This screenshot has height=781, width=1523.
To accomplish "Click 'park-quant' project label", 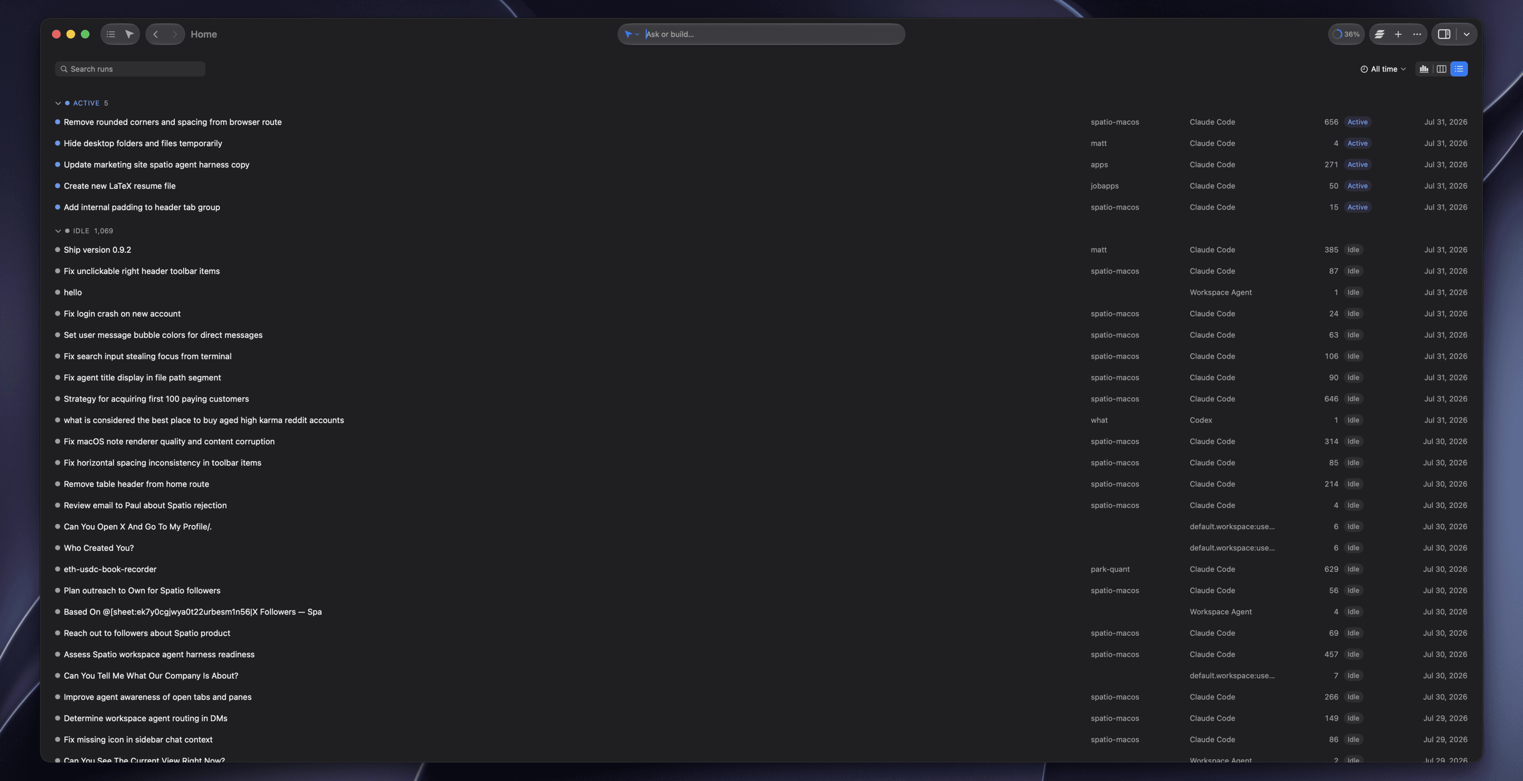I will [1110, 569].
